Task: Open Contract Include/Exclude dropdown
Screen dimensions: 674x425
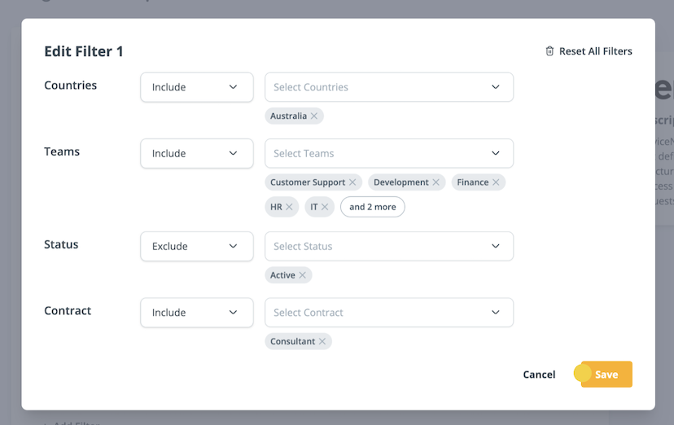Action: tap(196, 313)
